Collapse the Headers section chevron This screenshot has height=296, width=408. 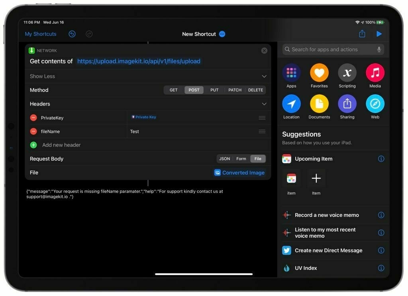coord(264,104)
